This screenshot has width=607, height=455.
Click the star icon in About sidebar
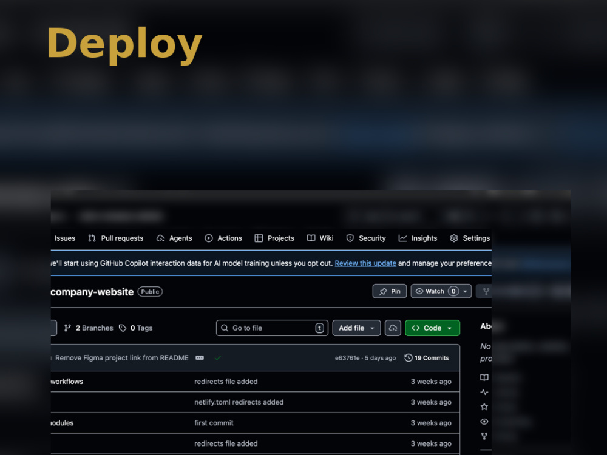pos(484,406)
